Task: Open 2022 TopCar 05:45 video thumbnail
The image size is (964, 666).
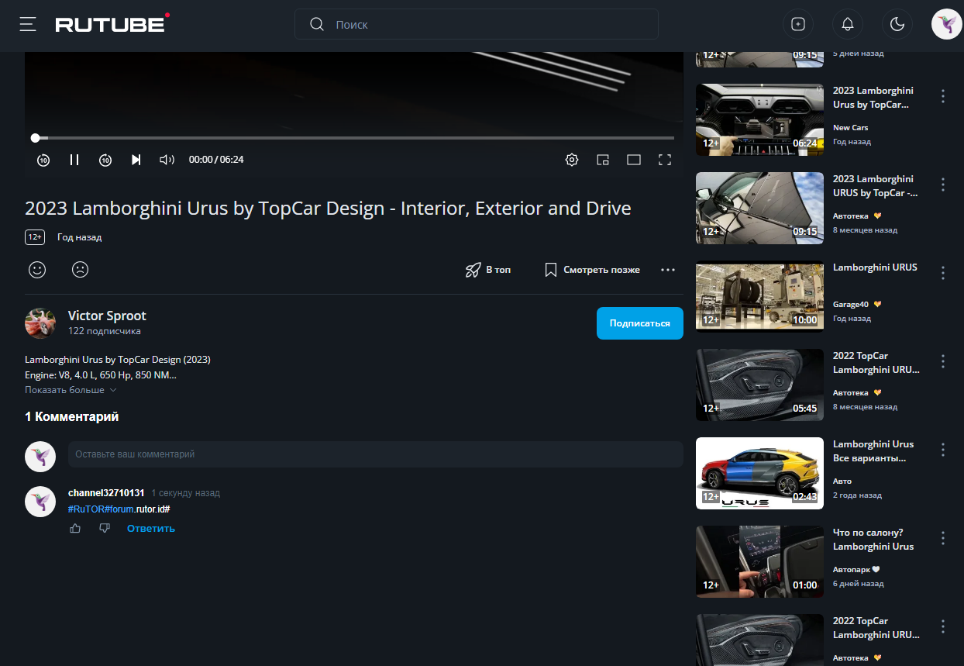Action: click(759, 385)
